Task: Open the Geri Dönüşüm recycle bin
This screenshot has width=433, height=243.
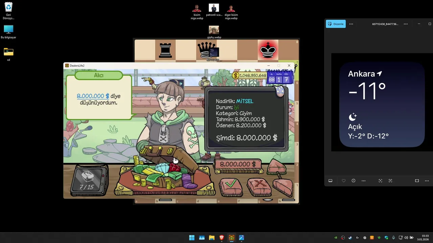Action: [x=8, y=11]
